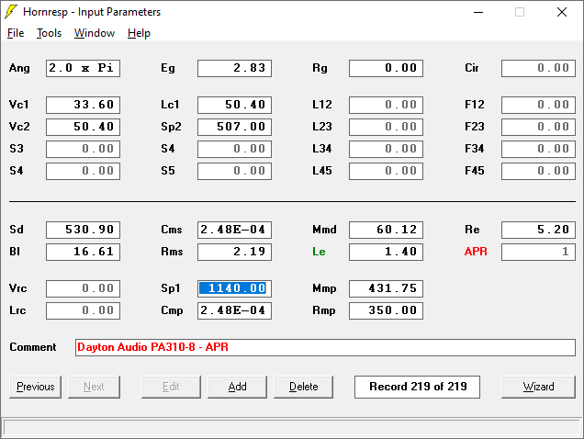The height and width of the screenshot is (439, 584).
Task: Click the Previous record button
Action: [x=36, y=387]
